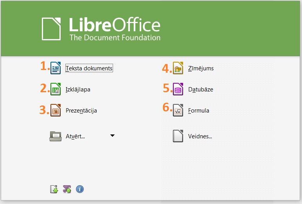The width and height of the screenshot is (302, 204).
Task: Choose the Datubāze label
Action: [x=200, y=89]
